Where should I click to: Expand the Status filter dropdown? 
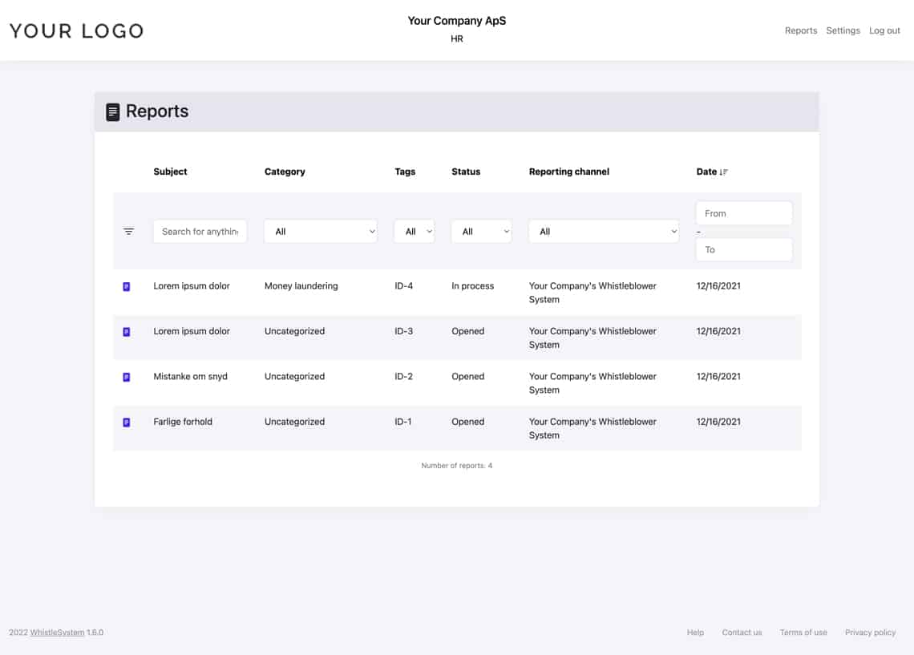point(482,232)
